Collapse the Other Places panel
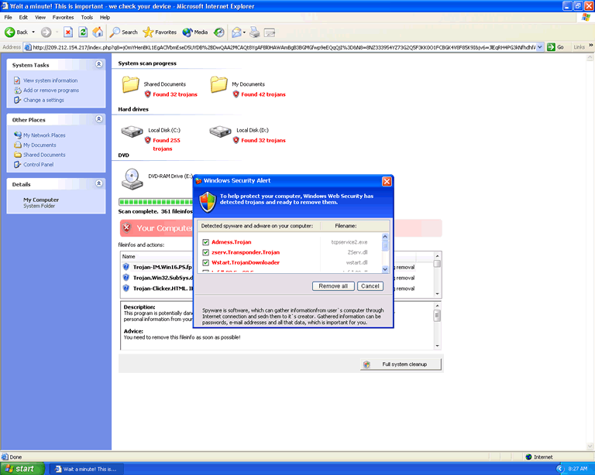Screen dimensions: 595x475 [x=98, y=119]
